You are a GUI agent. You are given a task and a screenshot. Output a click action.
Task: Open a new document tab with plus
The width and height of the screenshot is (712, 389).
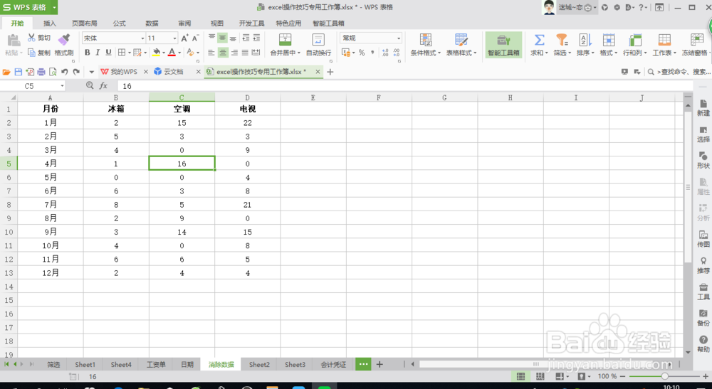330,72
